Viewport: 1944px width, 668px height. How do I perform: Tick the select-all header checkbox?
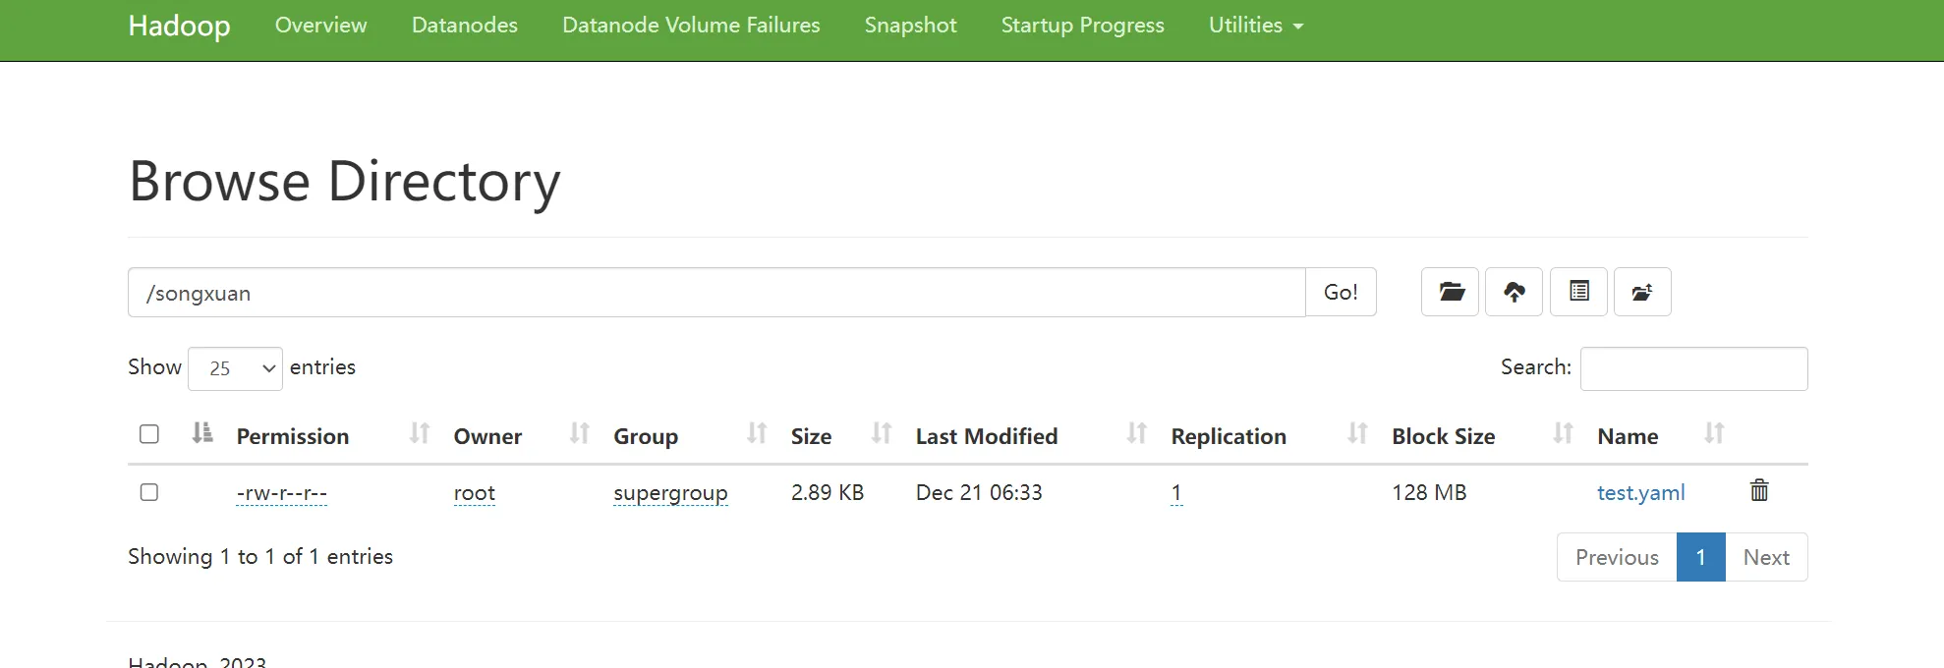[149, 434]
